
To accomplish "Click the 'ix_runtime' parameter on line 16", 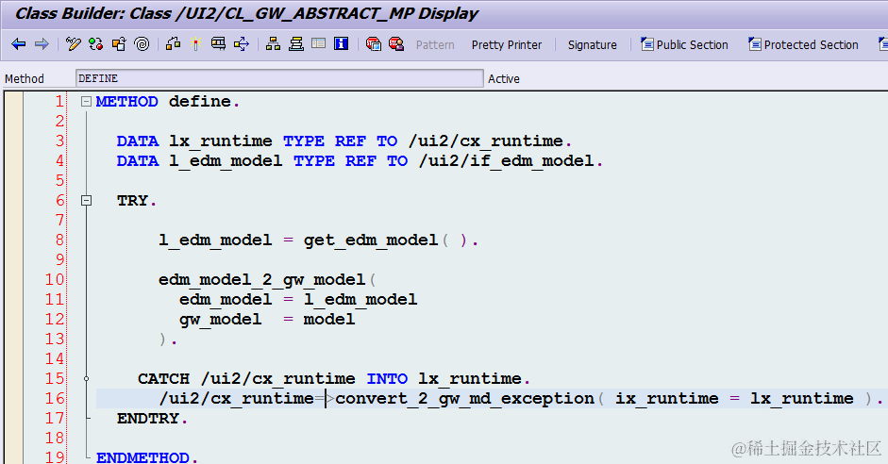I will coord(666,398).
